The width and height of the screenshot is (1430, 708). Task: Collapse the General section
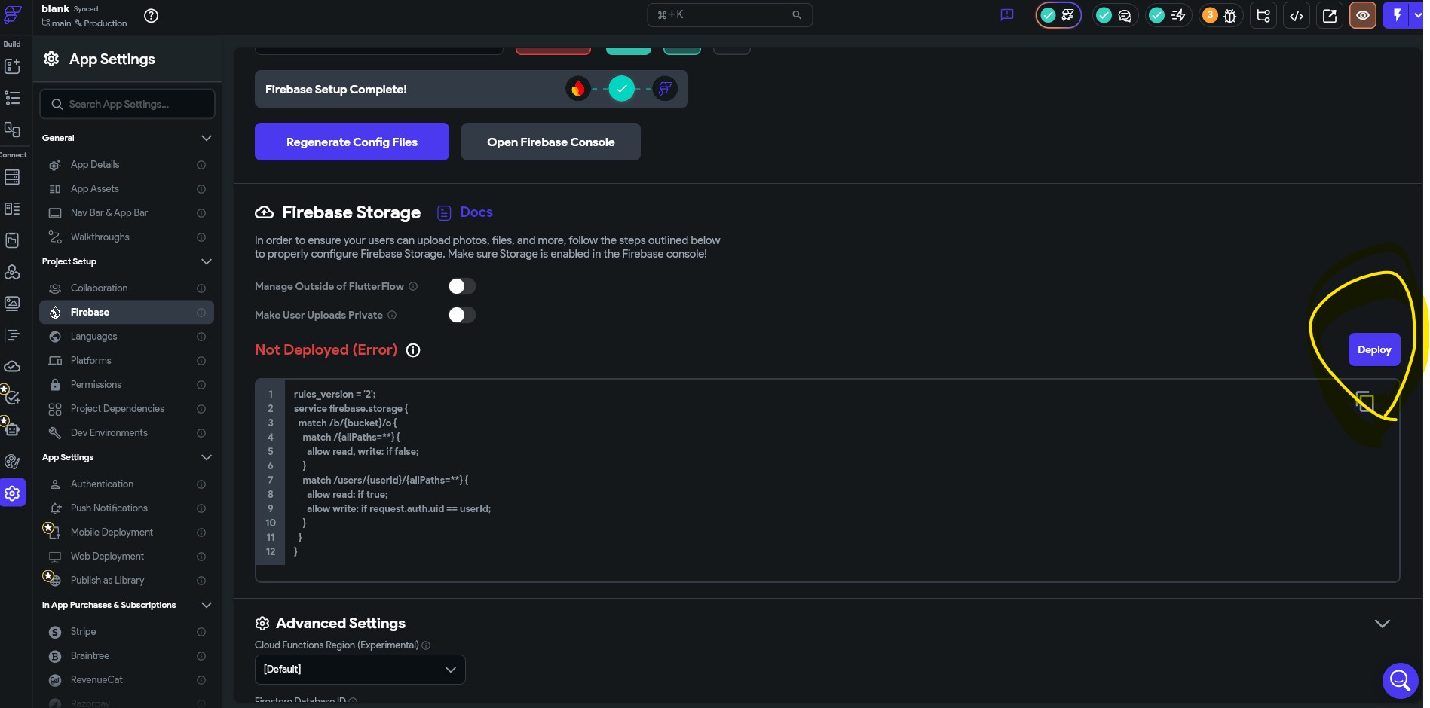pos(207,138)
